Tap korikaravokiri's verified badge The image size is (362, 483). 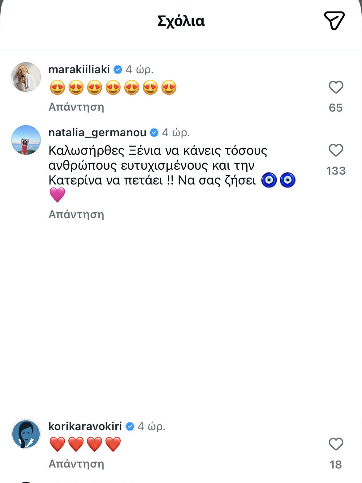[x=130, y=426]
